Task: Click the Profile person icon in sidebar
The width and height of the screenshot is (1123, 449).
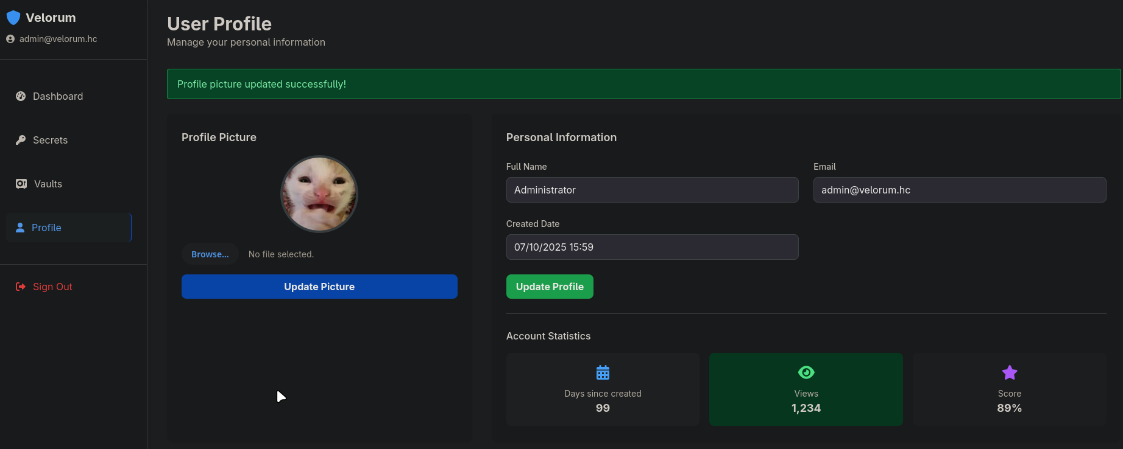Action: [x=20, y=228]
